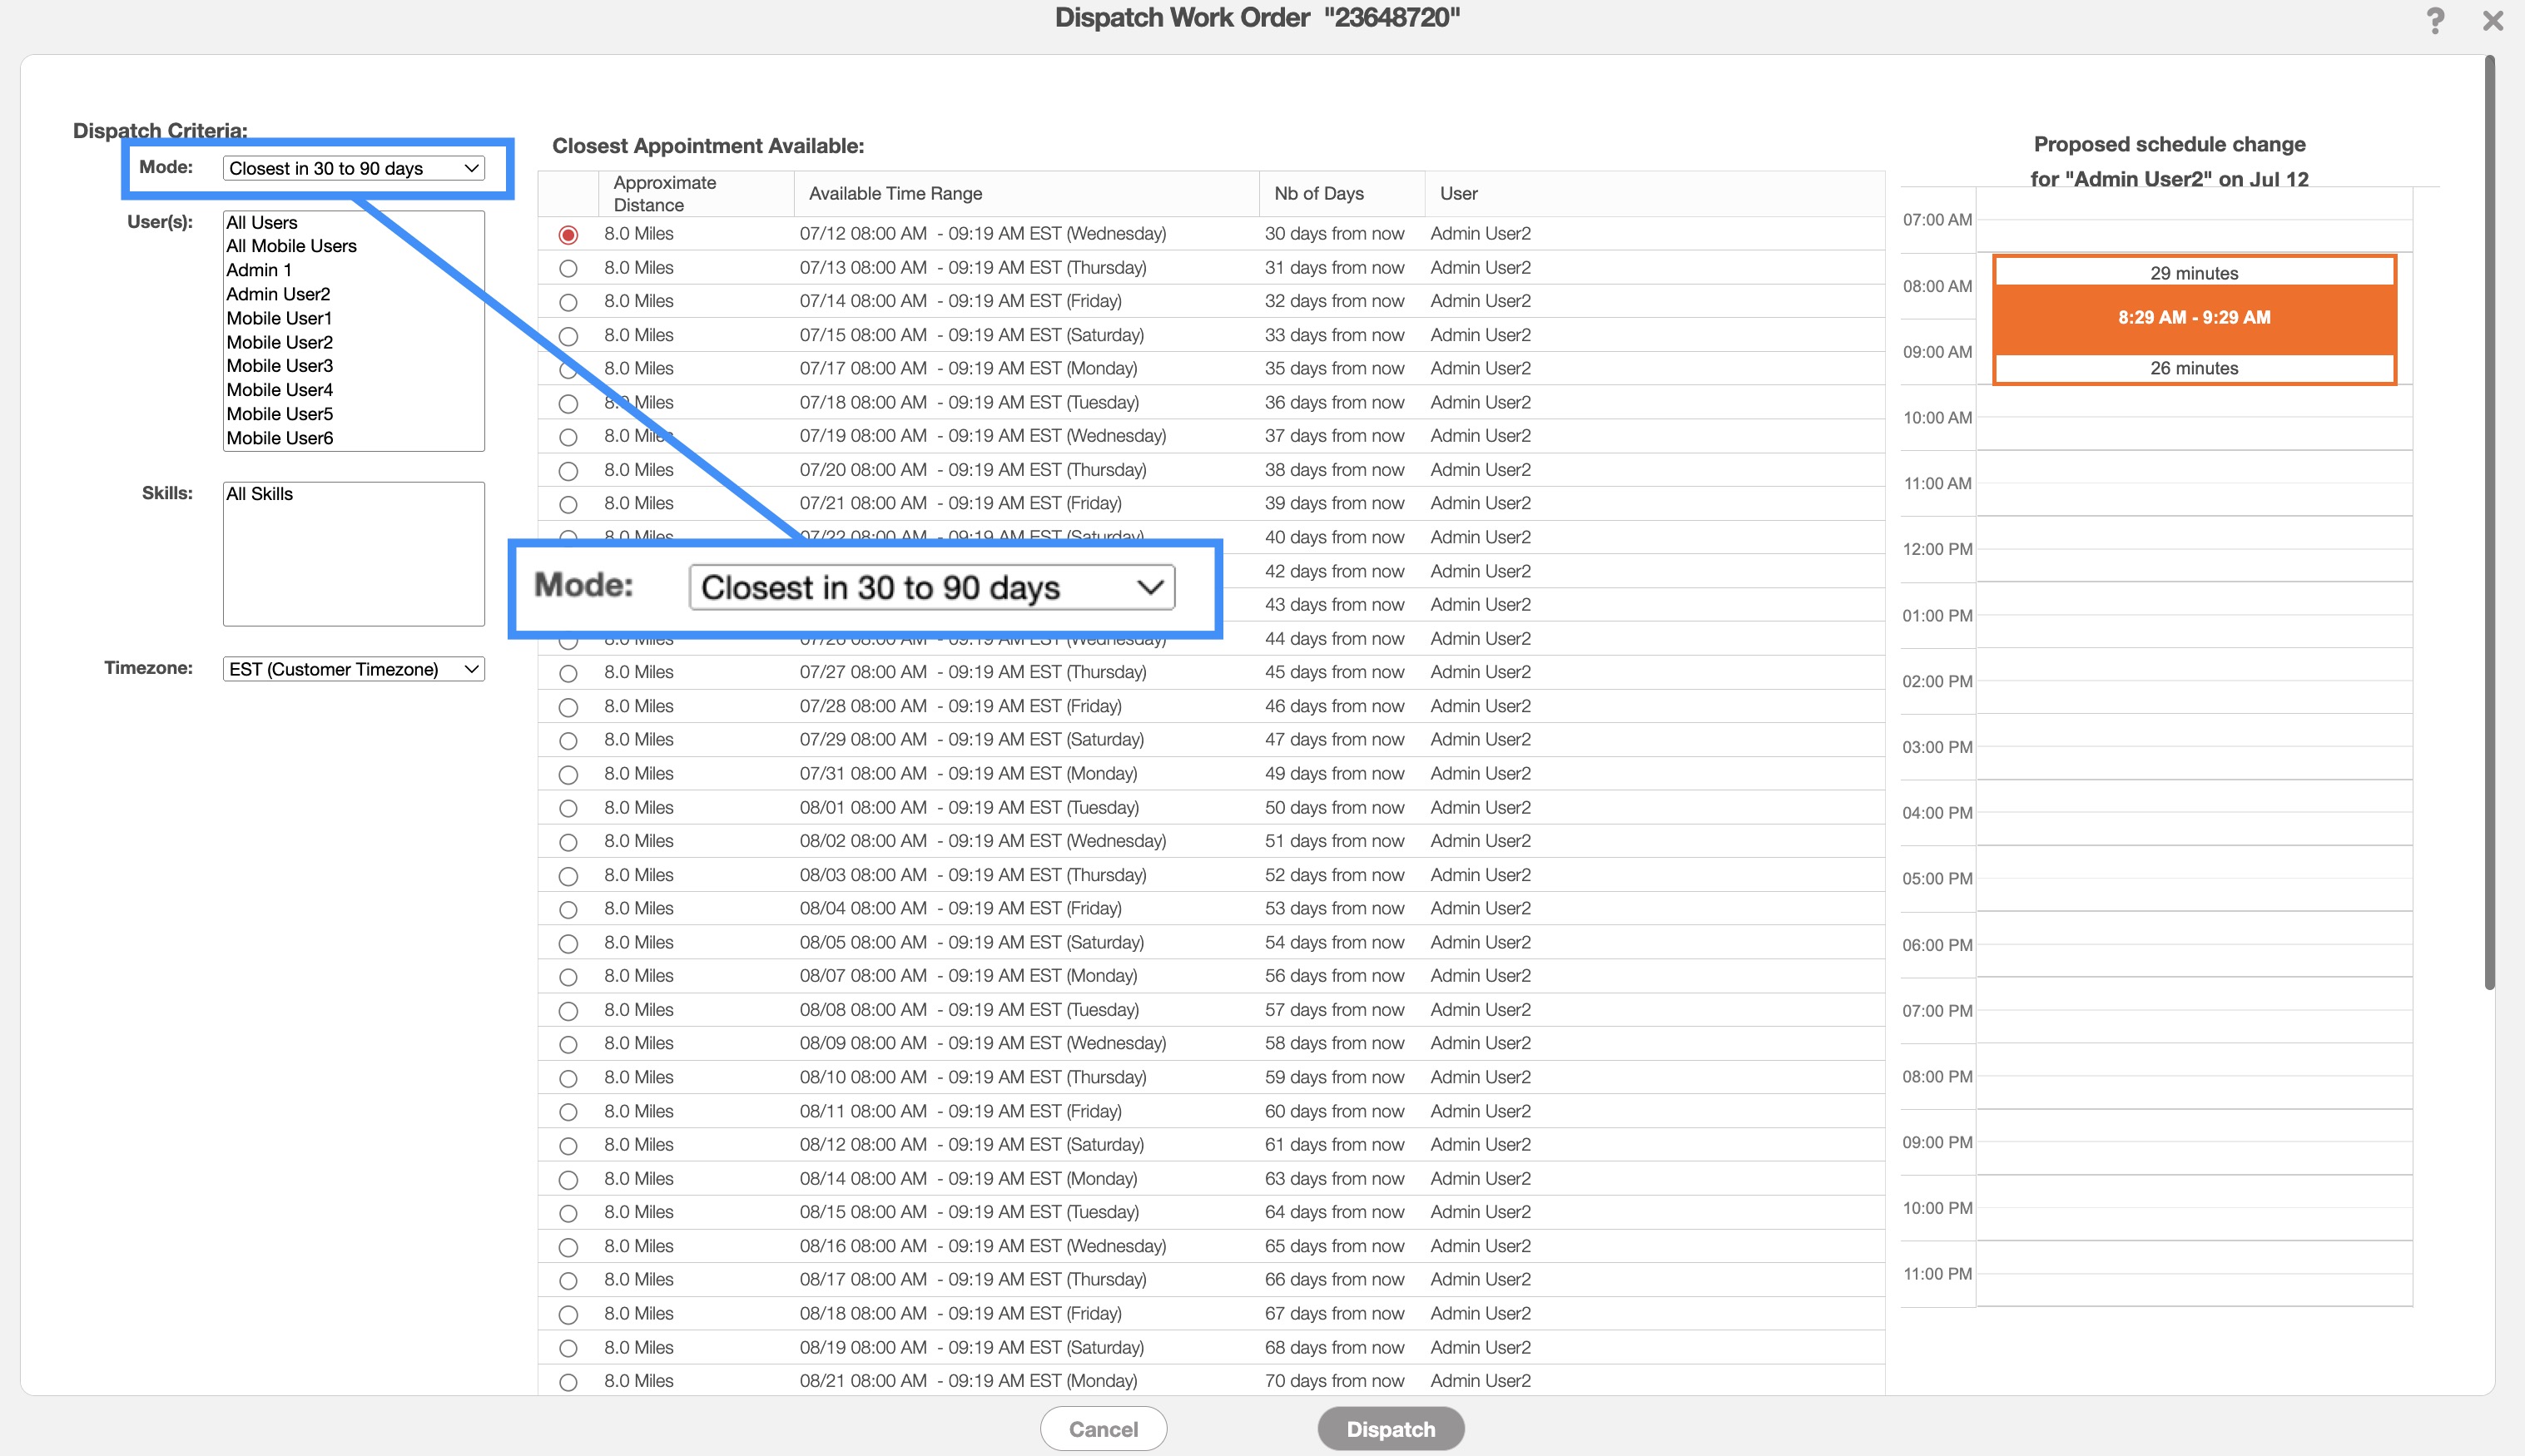Click the Nb of Days column header
The image size is (2525, 1456).
[x=1318, y=194]
